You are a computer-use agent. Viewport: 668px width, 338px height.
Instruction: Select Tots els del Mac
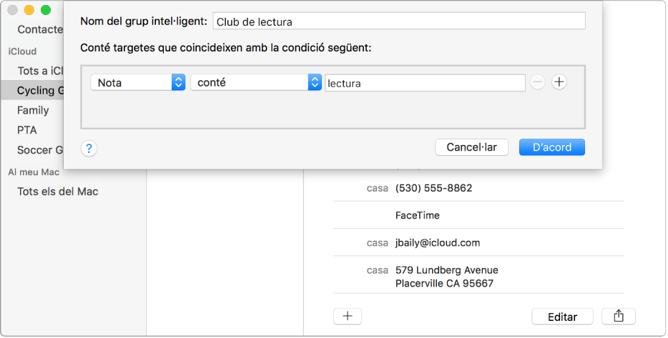57,192
